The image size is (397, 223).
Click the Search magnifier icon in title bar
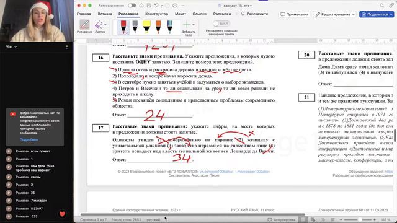(x=382, y=6)
